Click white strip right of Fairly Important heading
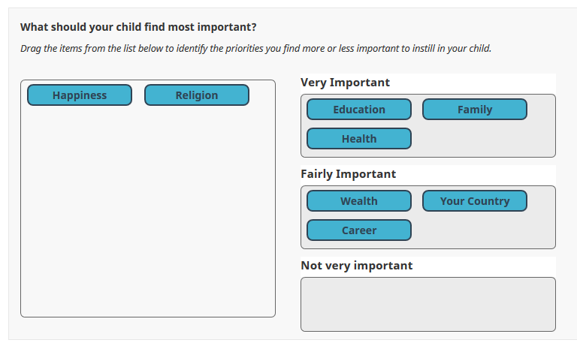 (476, 174)
